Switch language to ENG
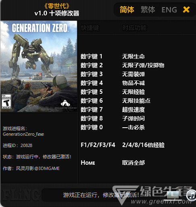This screenshot has width=196, height=207. click(x=169, y=10)
